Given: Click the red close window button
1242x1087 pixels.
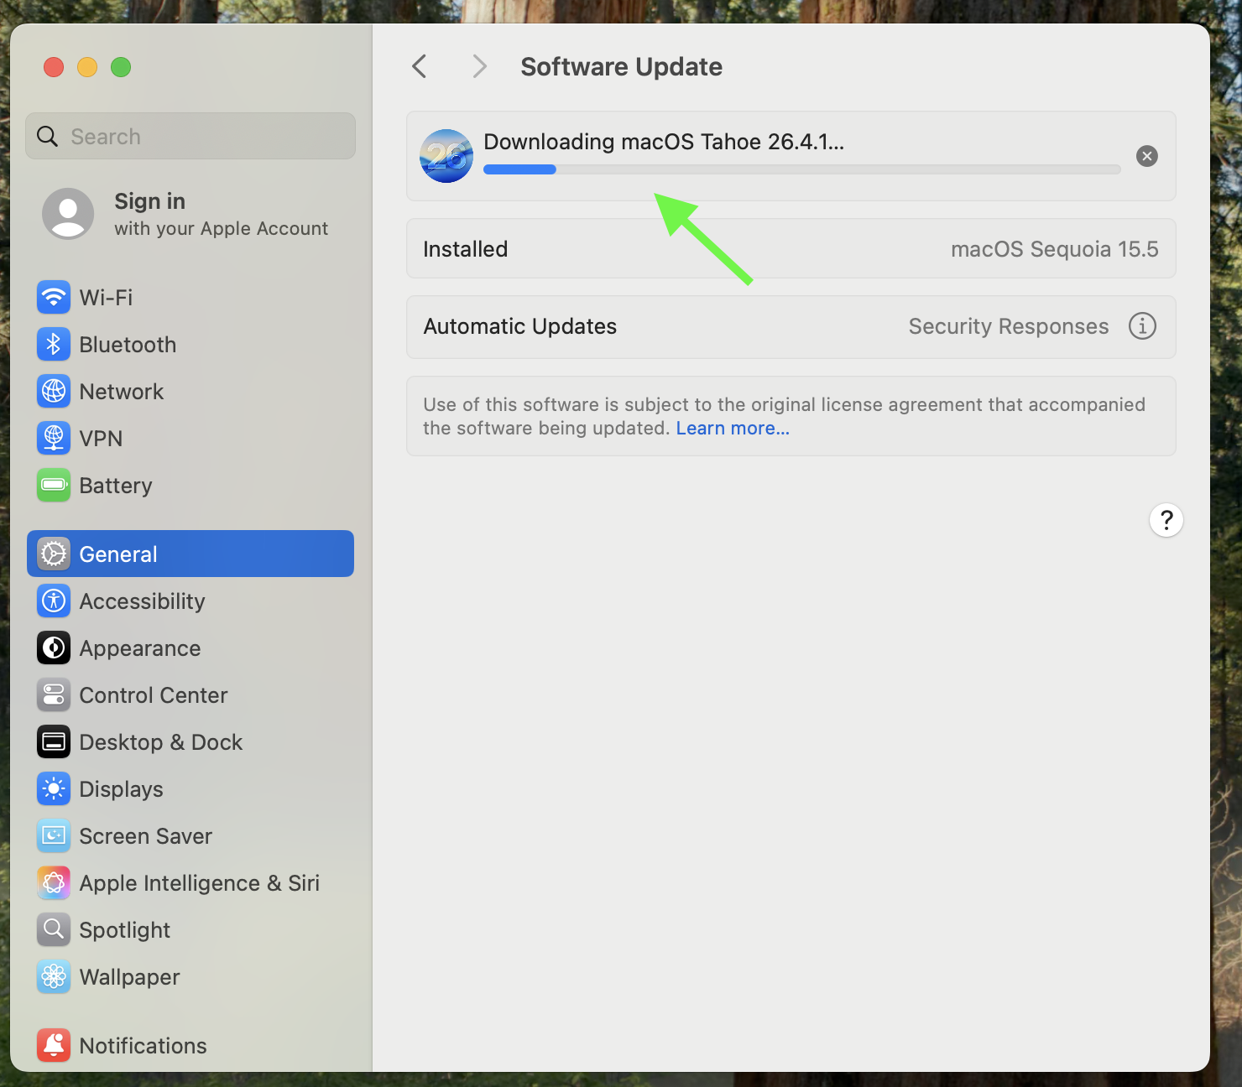Looking at the screenshot, I should click(54, 67).
